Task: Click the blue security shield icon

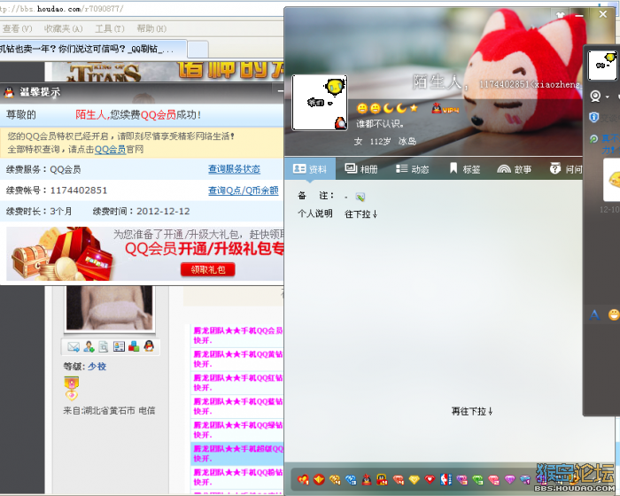Action: point(594,118)
